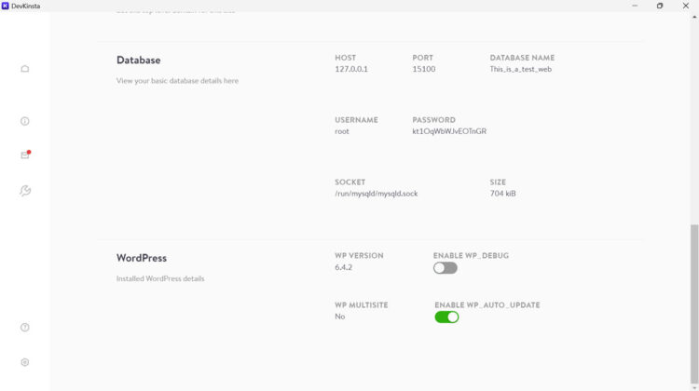Enable the WP_DEBUG toggle
The width and height of the screenshot is (699, 391).
[445, 268]
